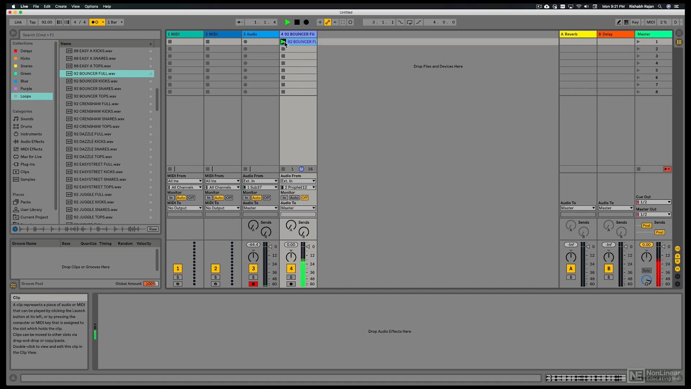The image size is (691, 389).
Task: Arm track 4 for recording
Action: pos(290,284)
